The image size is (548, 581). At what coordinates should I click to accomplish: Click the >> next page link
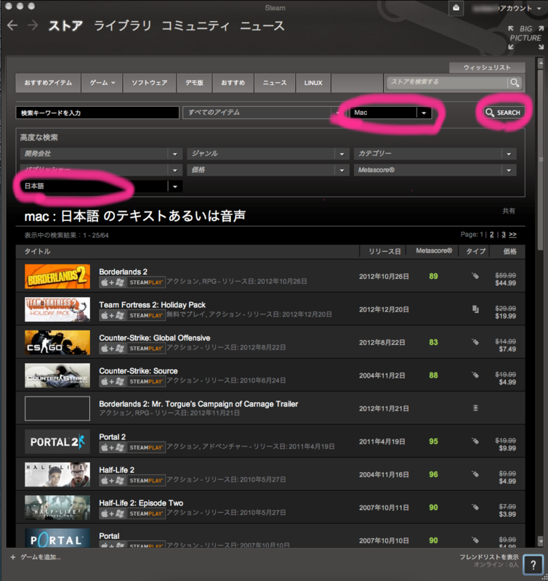(513, 235)
